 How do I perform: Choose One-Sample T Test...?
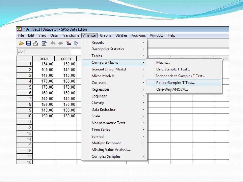point(184,69)
